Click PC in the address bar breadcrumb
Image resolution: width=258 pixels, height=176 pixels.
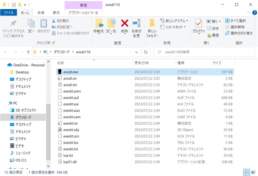click(x=45, y=52)
